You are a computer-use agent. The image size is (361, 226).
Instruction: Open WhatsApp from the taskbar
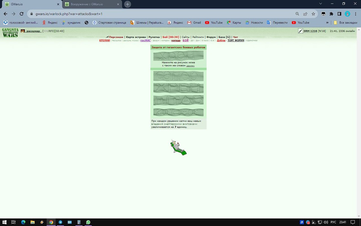(x=88, y=222)
